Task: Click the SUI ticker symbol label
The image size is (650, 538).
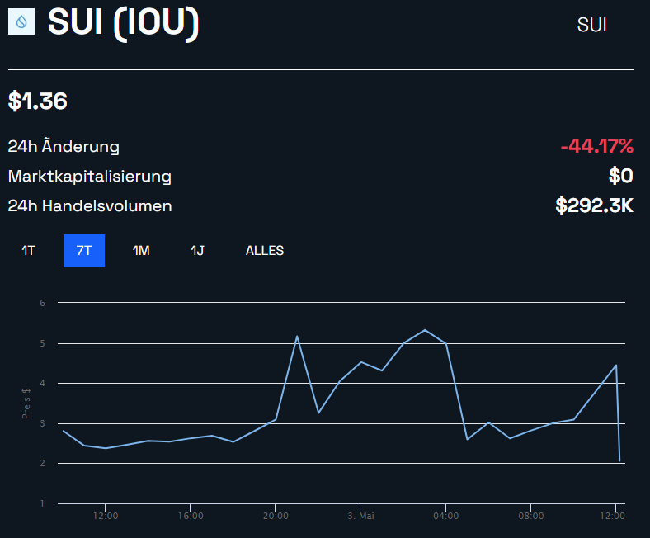Action: (591, 25)
